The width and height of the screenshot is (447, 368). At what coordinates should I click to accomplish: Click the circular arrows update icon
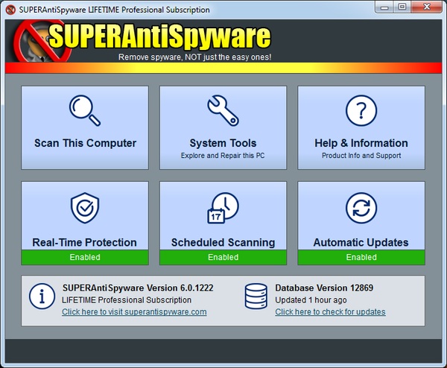click(x=361, y=209)
